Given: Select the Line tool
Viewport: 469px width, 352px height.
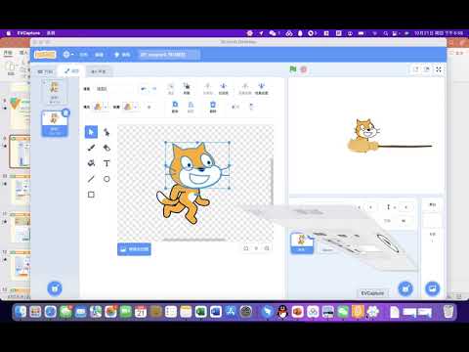Looking at the screenshot, I should (x=91, y=179).
